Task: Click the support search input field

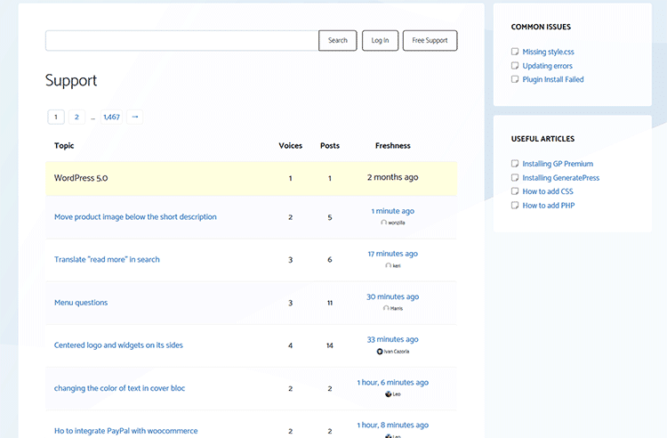Action: pos(182,40)
